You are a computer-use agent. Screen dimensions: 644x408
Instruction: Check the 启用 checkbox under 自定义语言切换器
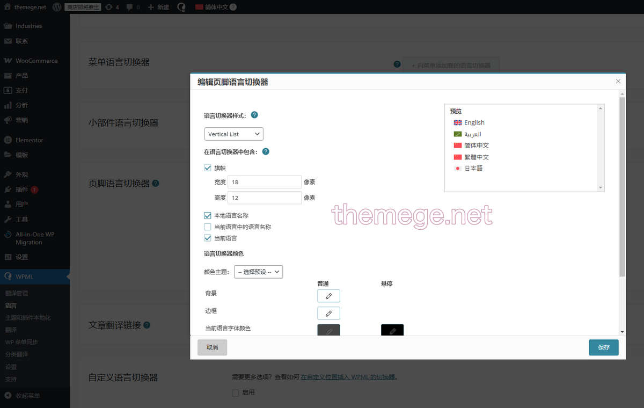(x=235, y=392)
